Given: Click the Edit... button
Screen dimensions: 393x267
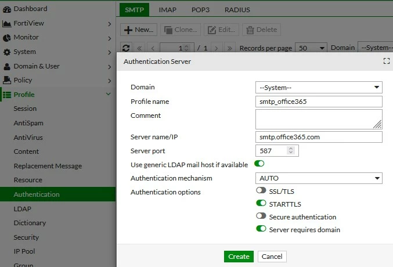Looking at the screenshot, I should click(221, 30).
